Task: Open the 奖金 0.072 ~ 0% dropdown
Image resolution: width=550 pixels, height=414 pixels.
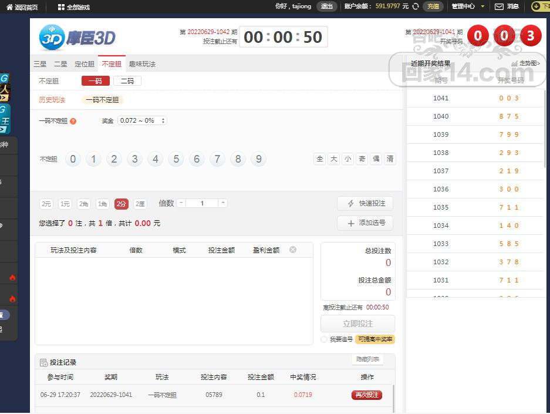Action: coord(142,120)
